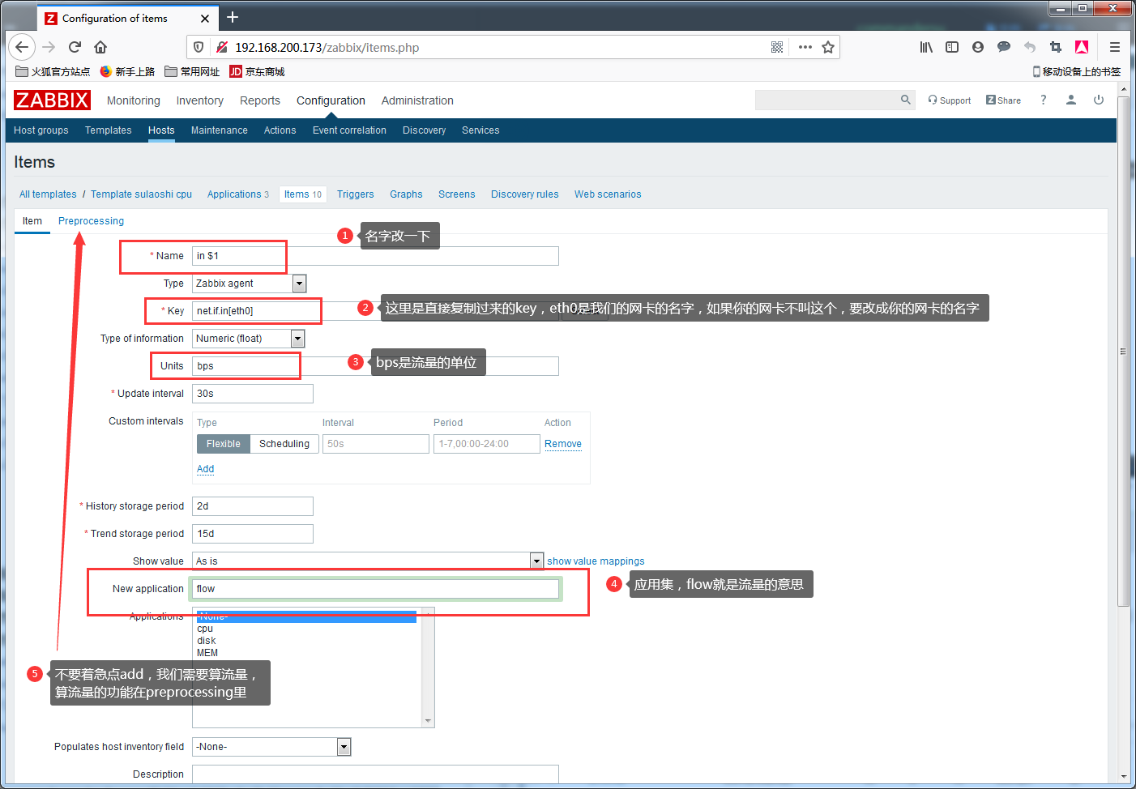1136x789 pixels.
Task: Click Add custom interval link
Action: click(206, 469)
